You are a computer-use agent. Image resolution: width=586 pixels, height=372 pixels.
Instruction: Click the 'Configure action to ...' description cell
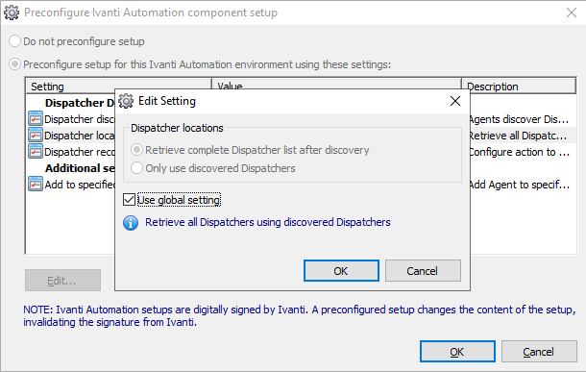pyautogui.click(x=520, y=152)
